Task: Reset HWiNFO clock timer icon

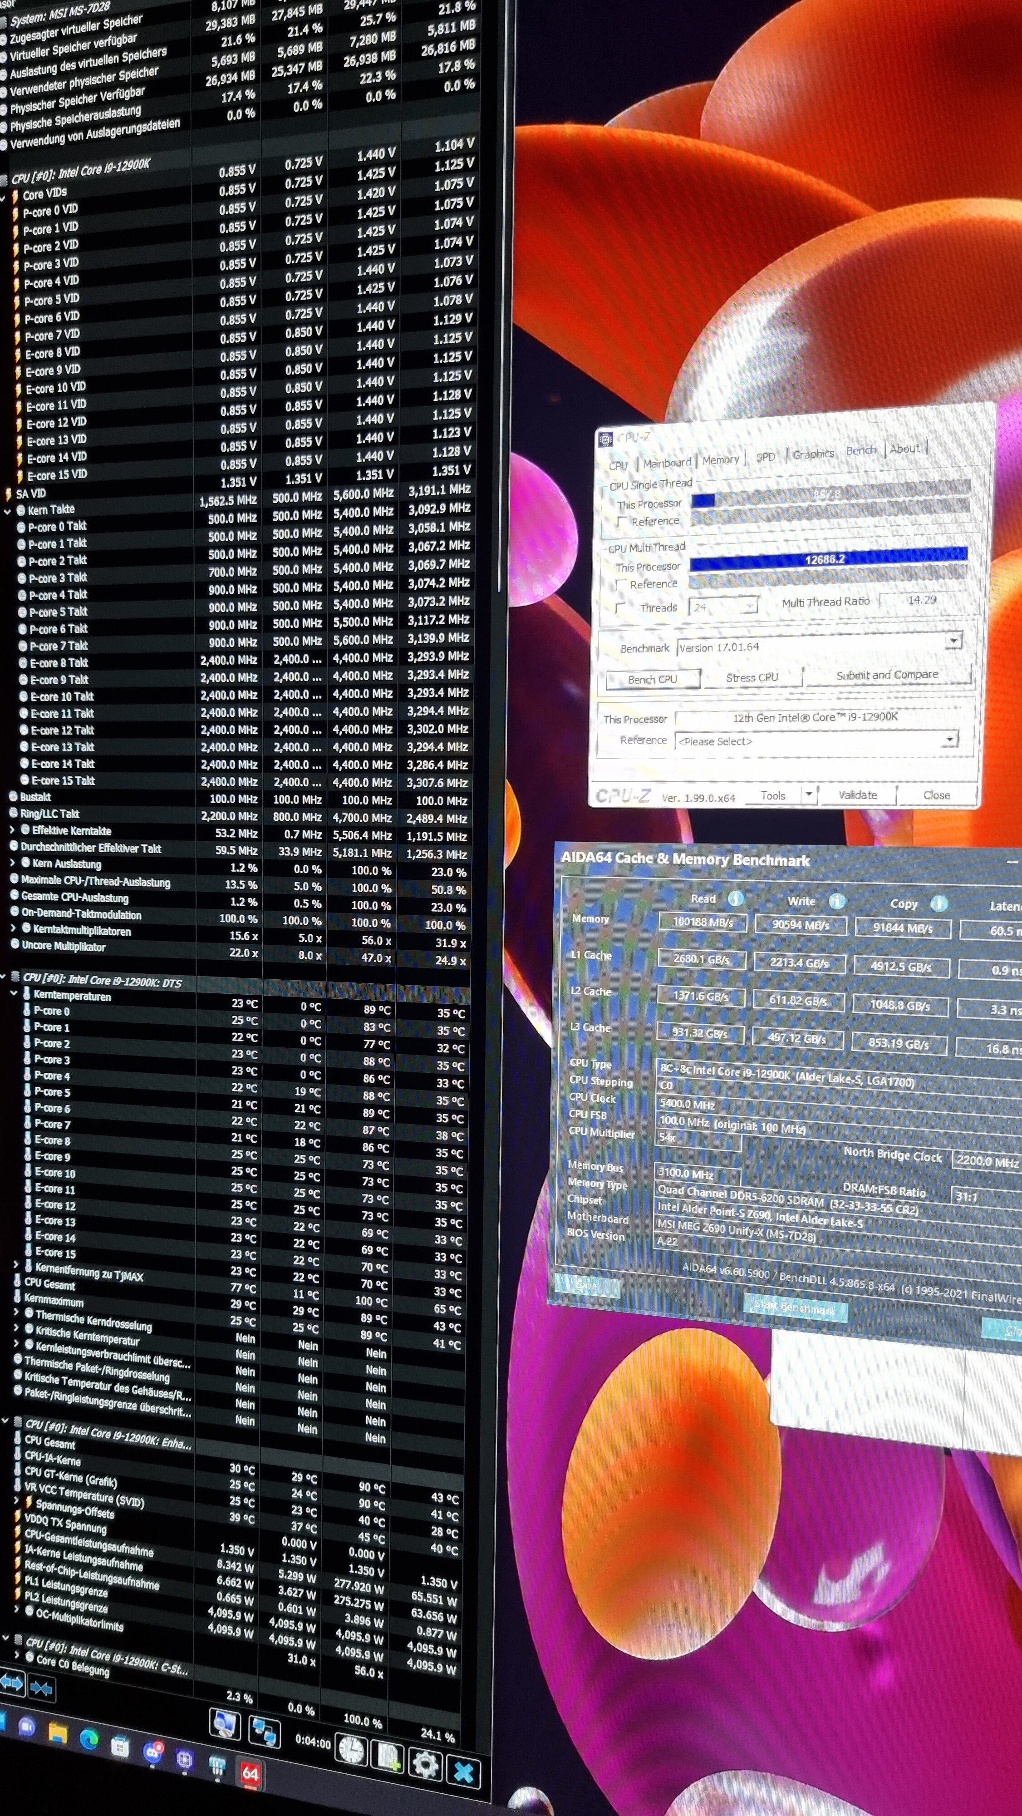Action: pyautogui.click(x=352, y=1750)
